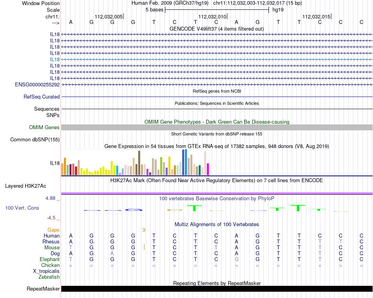Click the ENSG00000255292 transcript arrow line
Viewport: 373px width, 298px height.
click(x=217, y=84)
